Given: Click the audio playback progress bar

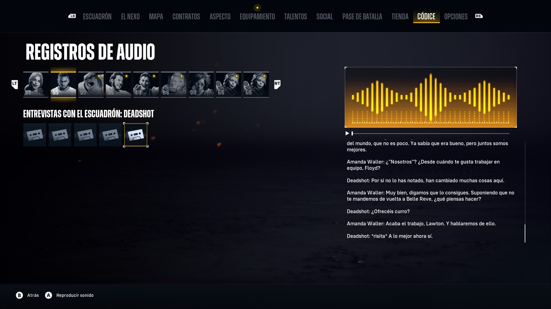Looking at the screenshot, I should click(430, 134).
